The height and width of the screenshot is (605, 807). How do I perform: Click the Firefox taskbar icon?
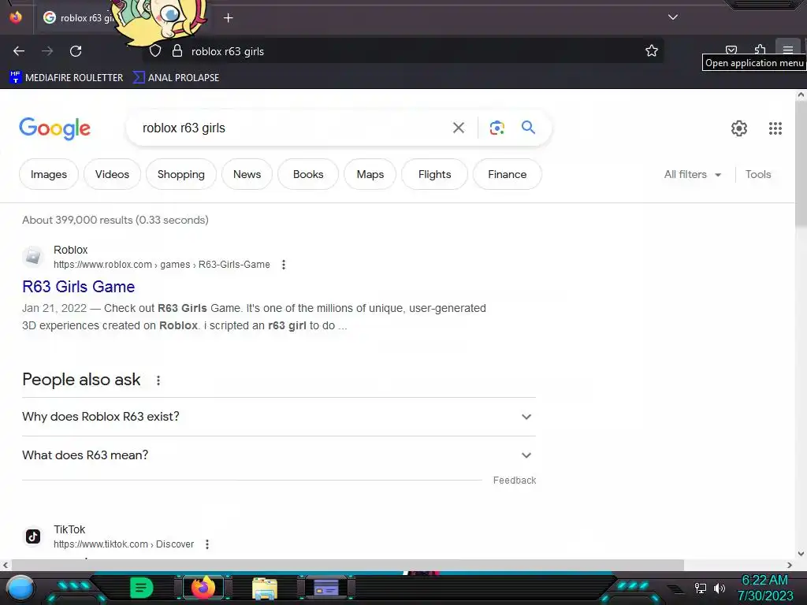(x=203, y=588)
